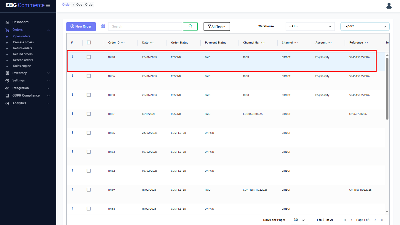This screenshot has width=400, height=225.
Task: Click into the Search input field
Action: pyautogui.click(x=145, y=26)
